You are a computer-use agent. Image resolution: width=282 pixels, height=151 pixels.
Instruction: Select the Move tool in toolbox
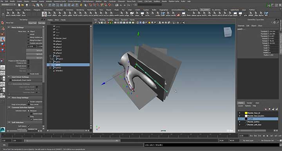2,39
